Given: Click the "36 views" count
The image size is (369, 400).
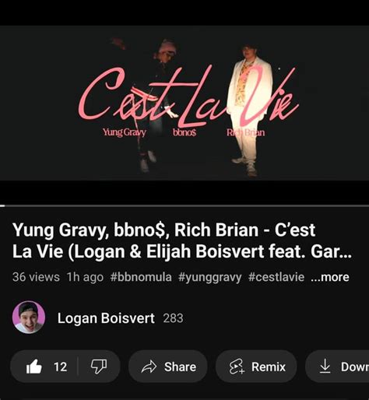Looking at the screenshot, I should (x=36, y=277).
